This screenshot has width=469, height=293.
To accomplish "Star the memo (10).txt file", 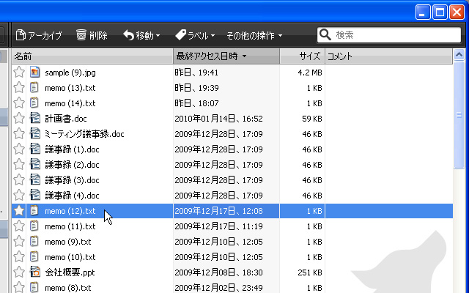I will 19,257.
